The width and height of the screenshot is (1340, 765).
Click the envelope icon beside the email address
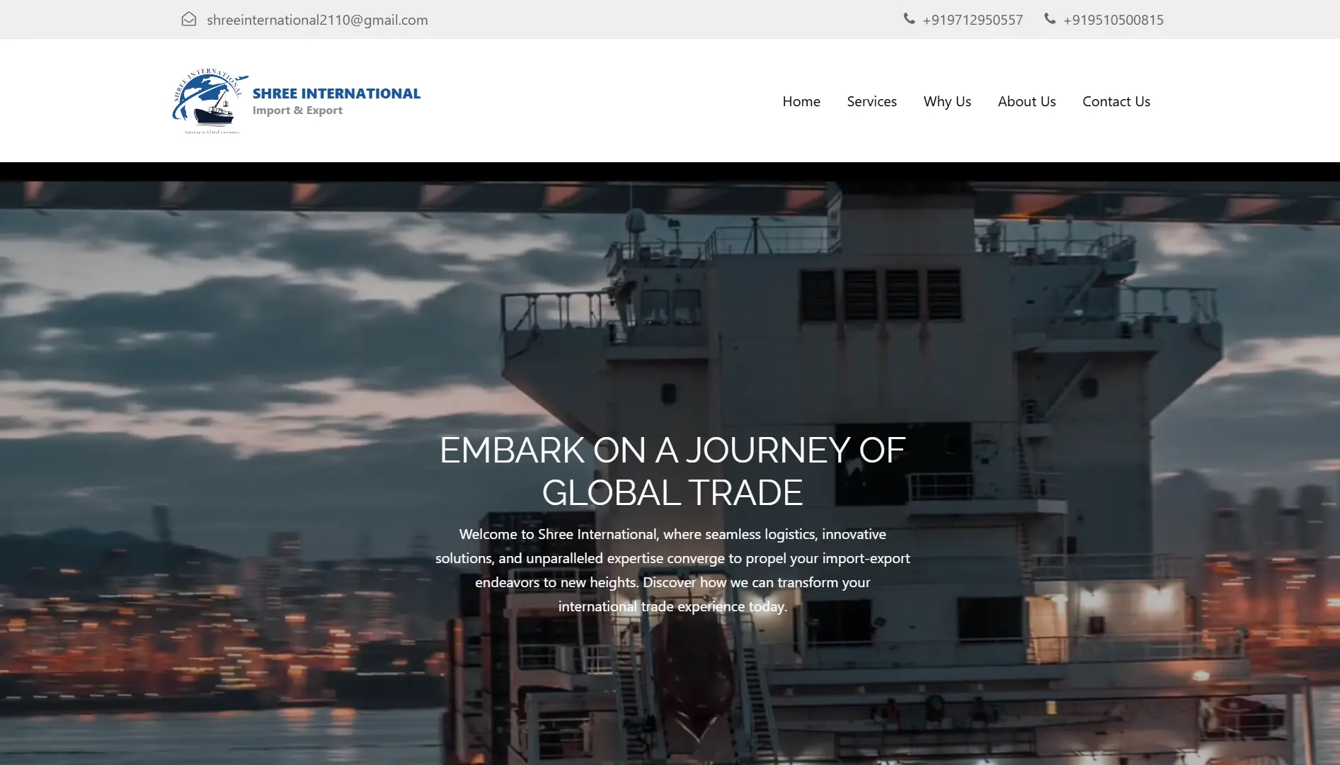(188, 19)
